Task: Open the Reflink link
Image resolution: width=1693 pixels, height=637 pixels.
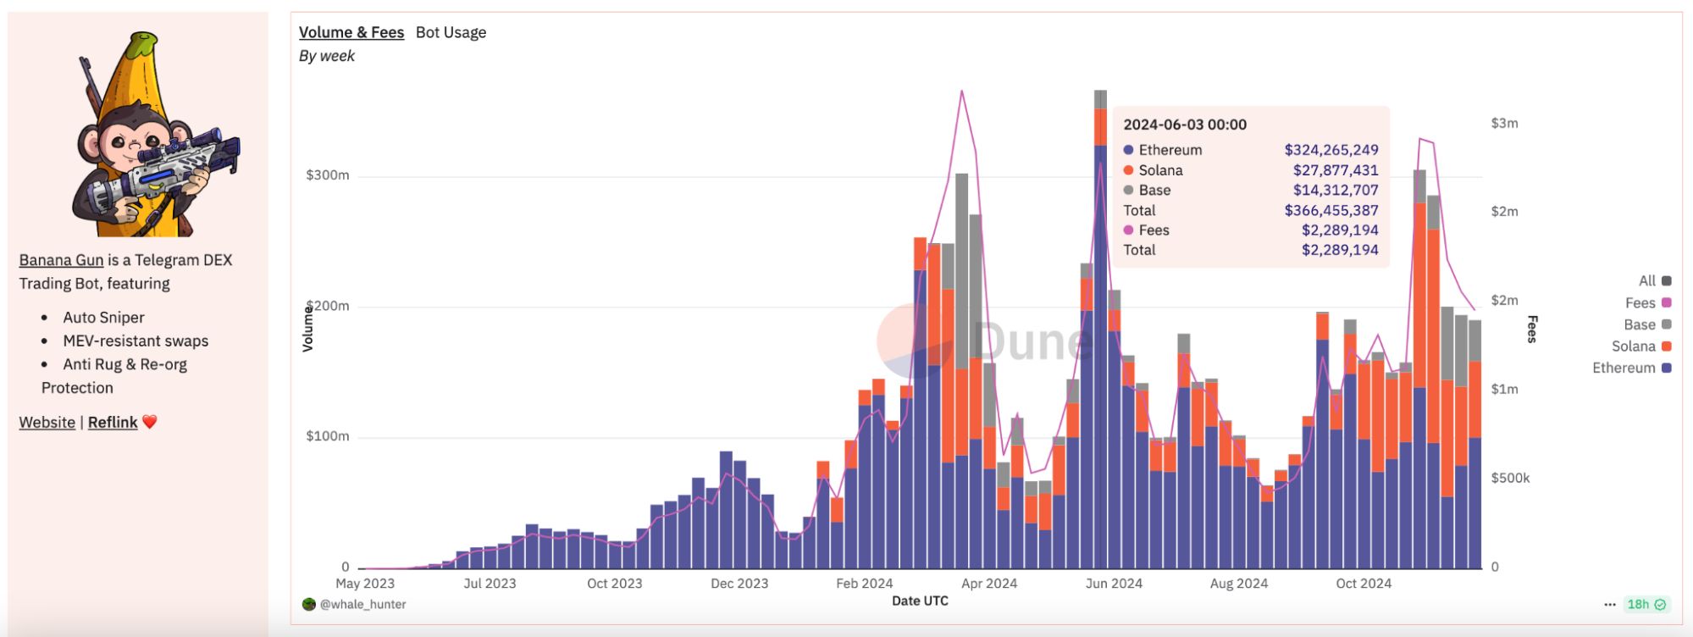Action: click(x=113, y=422)
